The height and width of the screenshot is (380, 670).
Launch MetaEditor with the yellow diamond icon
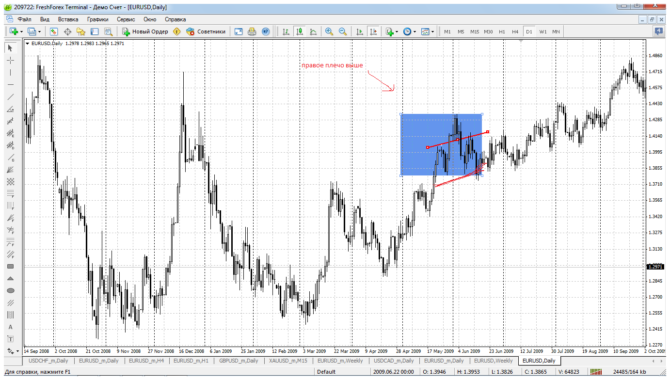[177, 32]
